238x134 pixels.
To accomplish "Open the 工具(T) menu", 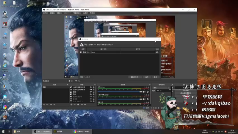I will click(86, 13).
